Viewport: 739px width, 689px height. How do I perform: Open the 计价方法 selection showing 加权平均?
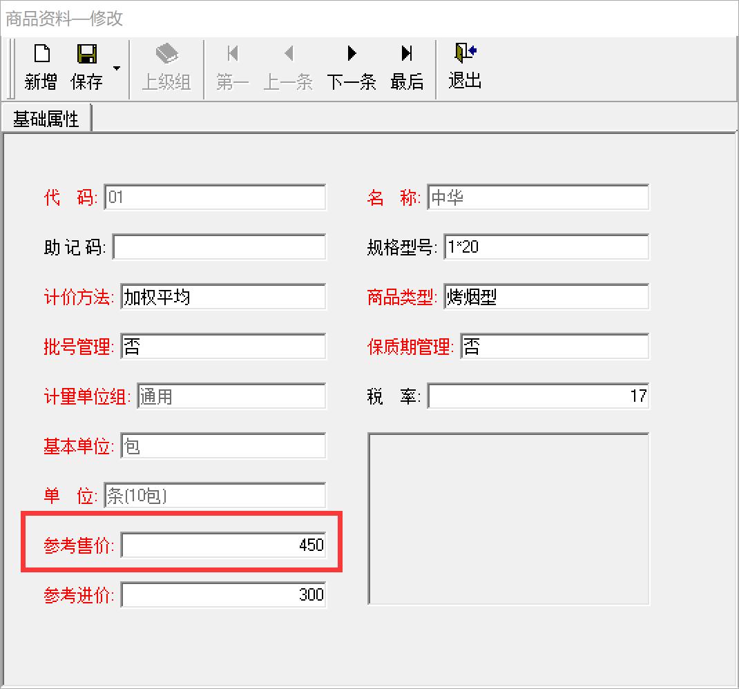[x=222, y=296]
